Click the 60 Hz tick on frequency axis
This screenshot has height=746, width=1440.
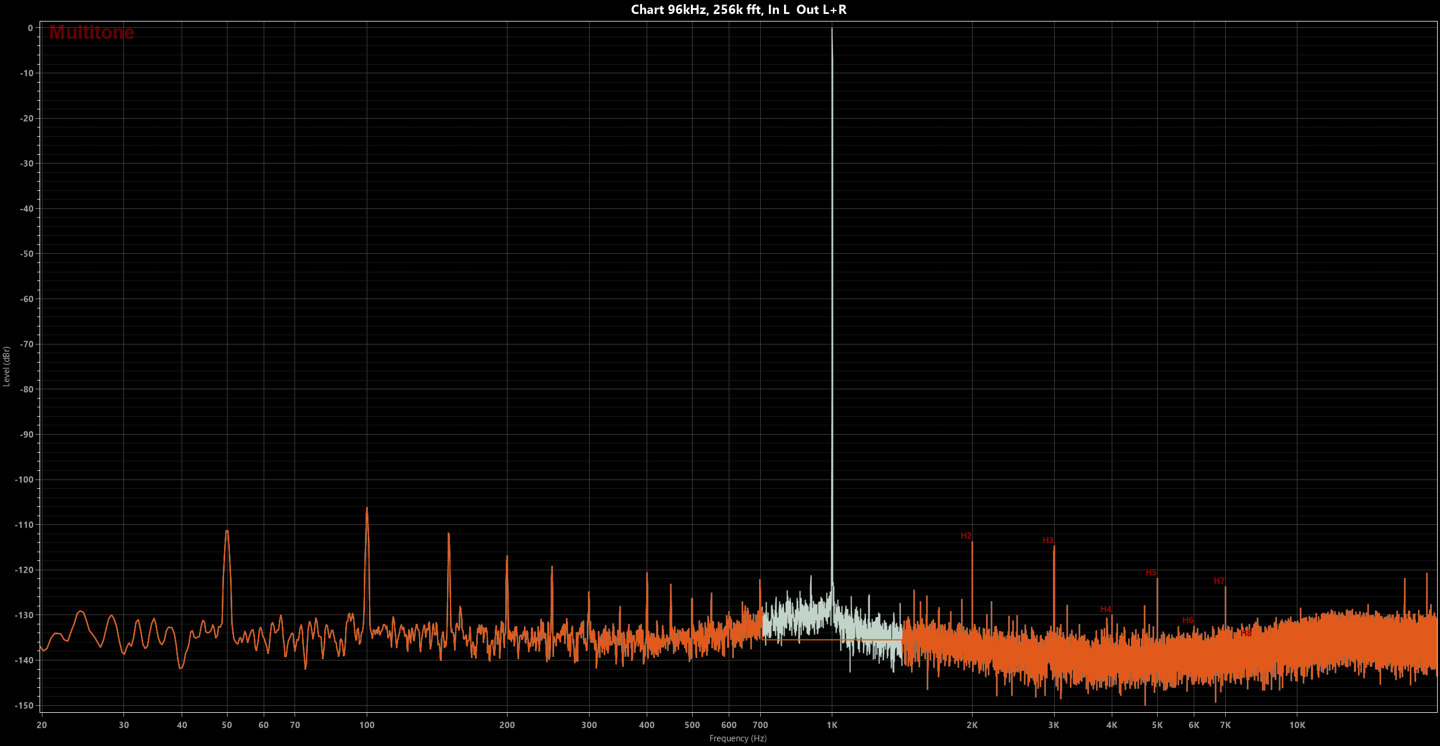pos(264,725)
